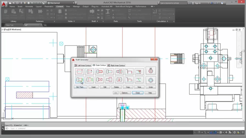Click the Undo button in Shaft Generator
Image resolution: width=246 pixels, height=138 pixels.
click(x=151, y=87)
